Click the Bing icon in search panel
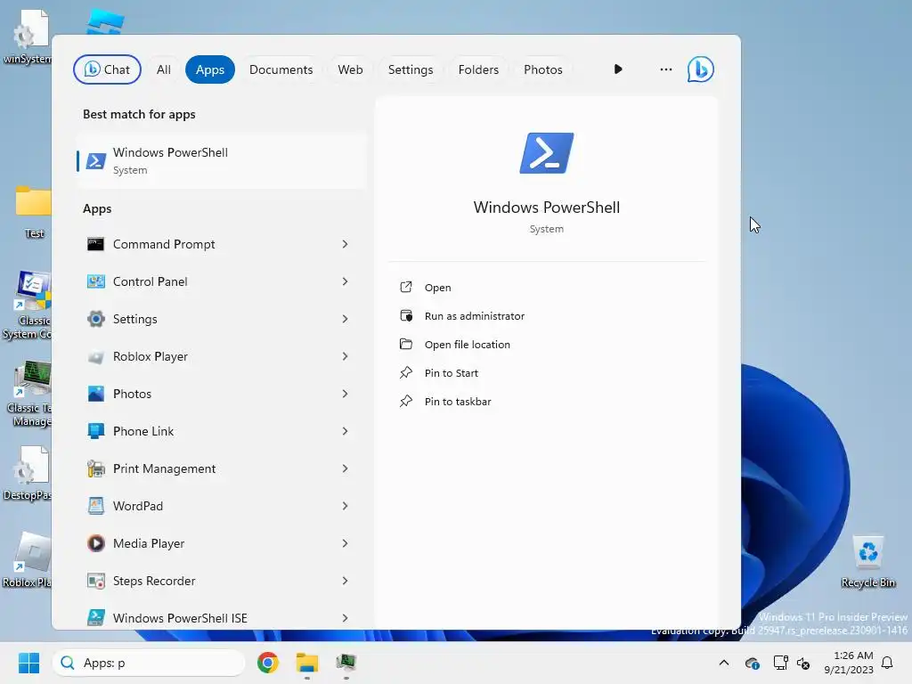 click(x=700, y=69)
